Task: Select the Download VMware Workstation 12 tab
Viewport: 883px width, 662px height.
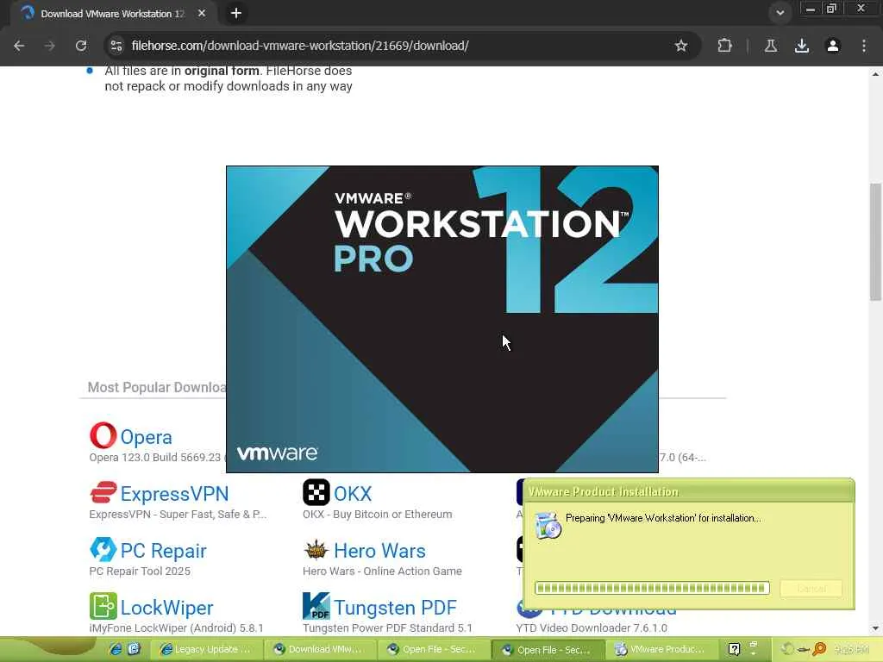Action: (x=113, y=14)
